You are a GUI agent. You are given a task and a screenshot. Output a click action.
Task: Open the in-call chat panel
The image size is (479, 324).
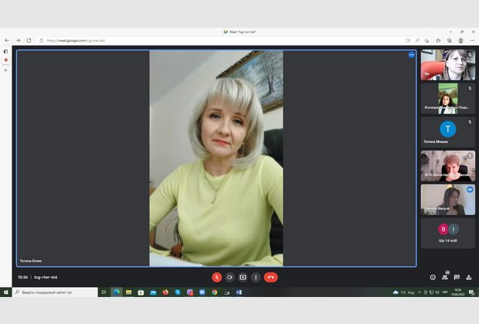(457, 277)
